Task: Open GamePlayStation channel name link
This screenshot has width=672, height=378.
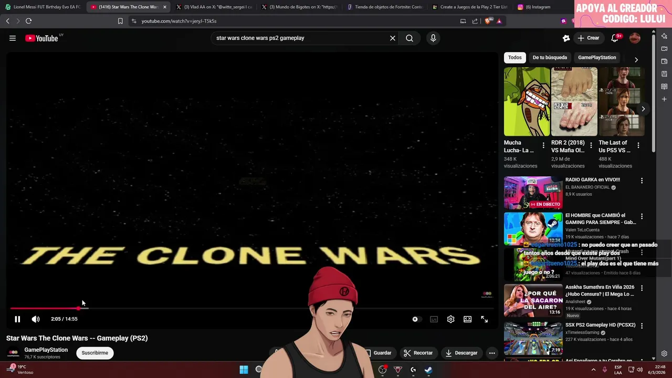Action: point(46,350)
